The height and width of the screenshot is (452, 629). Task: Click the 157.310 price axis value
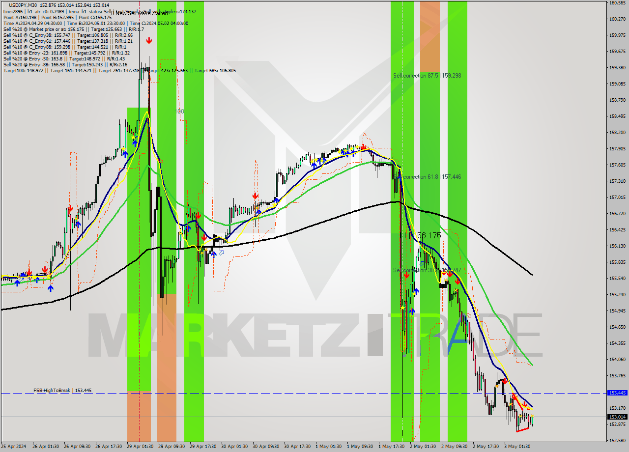617,181
